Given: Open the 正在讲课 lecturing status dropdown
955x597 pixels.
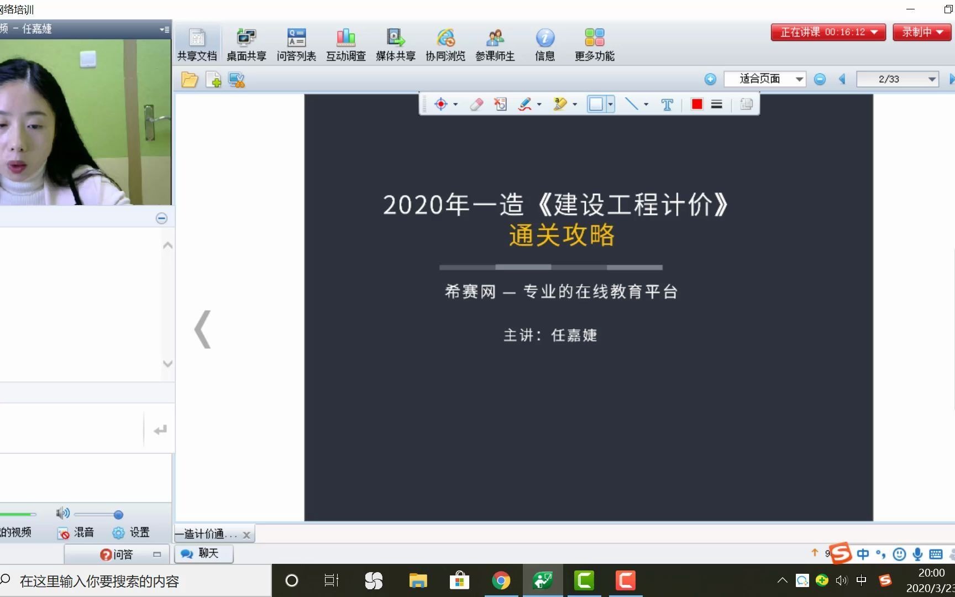Looking at the screenshot, I should tap(828, 32).
